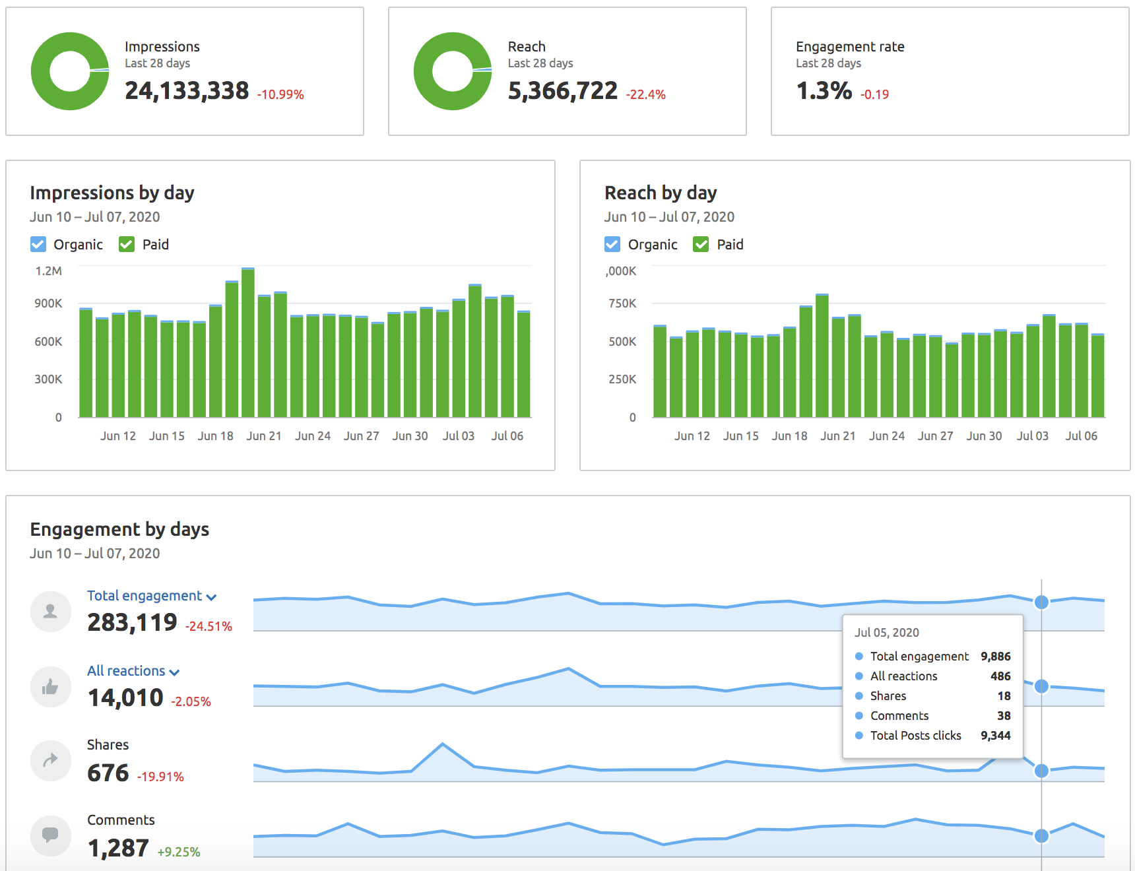Click the Reach donut chart
Image resolution: width=1135 pixels, height=871 pixels.
pyautogui.click(x=453, y=71)
